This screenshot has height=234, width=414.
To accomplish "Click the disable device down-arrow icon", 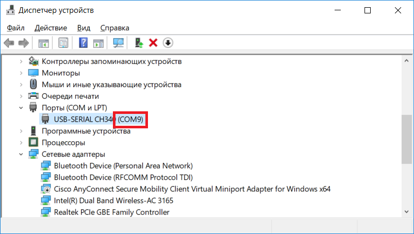I will tap(168, 43).
